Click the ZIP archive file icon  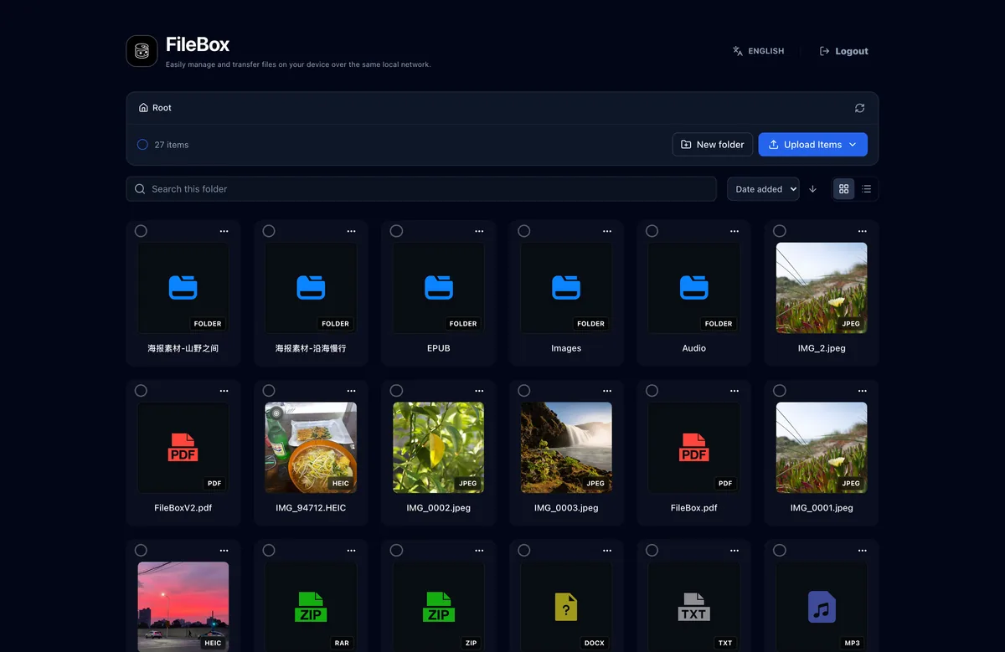tap(439, 607)
